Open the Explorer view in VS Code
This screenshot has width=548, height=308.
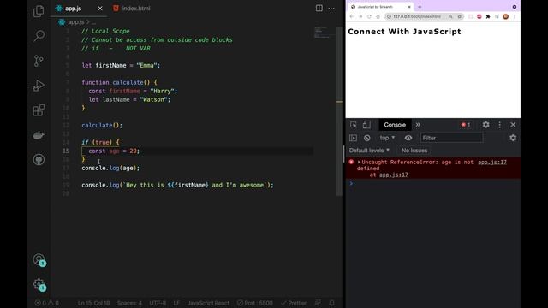39,11
